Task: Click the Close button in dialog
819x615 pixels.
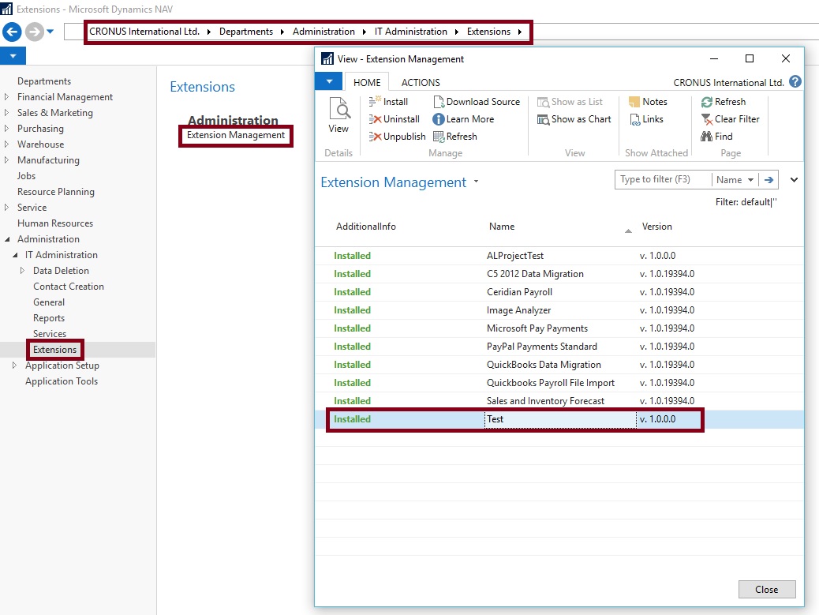Action: click(x=766, y=590)
